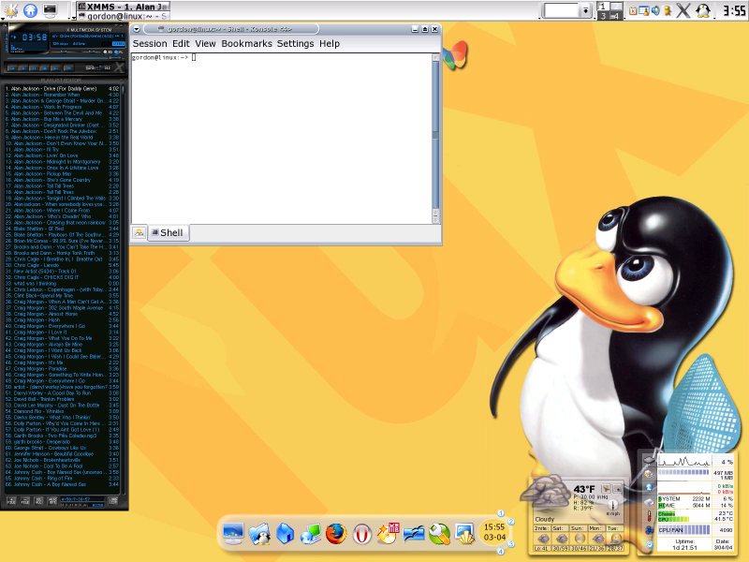
Task: Open the Konsole Edit menu
Action: coord(181,43)
